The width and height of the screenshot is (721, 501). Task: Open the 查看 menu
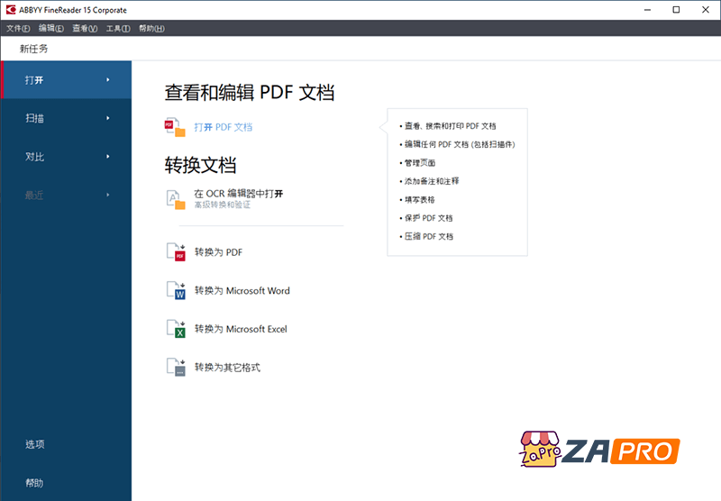point(85,29)
